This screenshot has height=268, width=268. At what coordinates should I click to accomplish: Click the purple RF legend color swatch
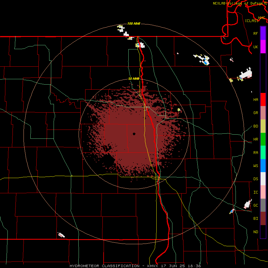coord(263,33)
